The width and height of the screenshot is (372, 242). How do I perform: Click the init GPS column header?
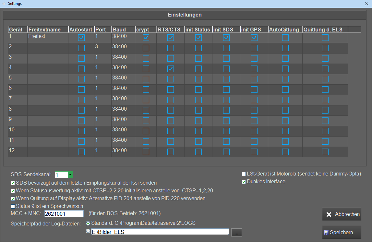pos(254,30)
